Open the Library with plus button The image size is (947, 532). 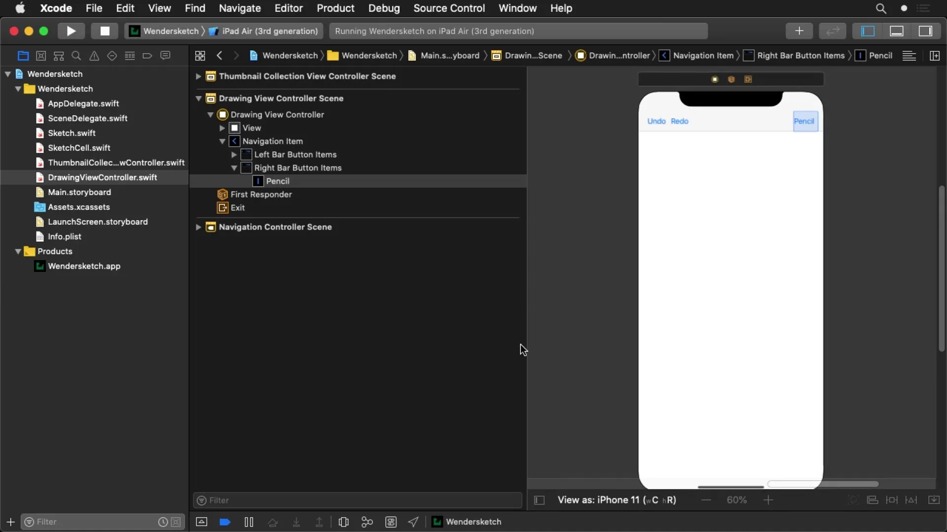[x=799, y=31]
